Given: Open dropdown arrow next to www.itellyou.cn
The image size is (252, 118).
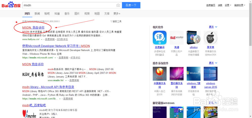Looking at the screenshot, I should pos(42,39).
